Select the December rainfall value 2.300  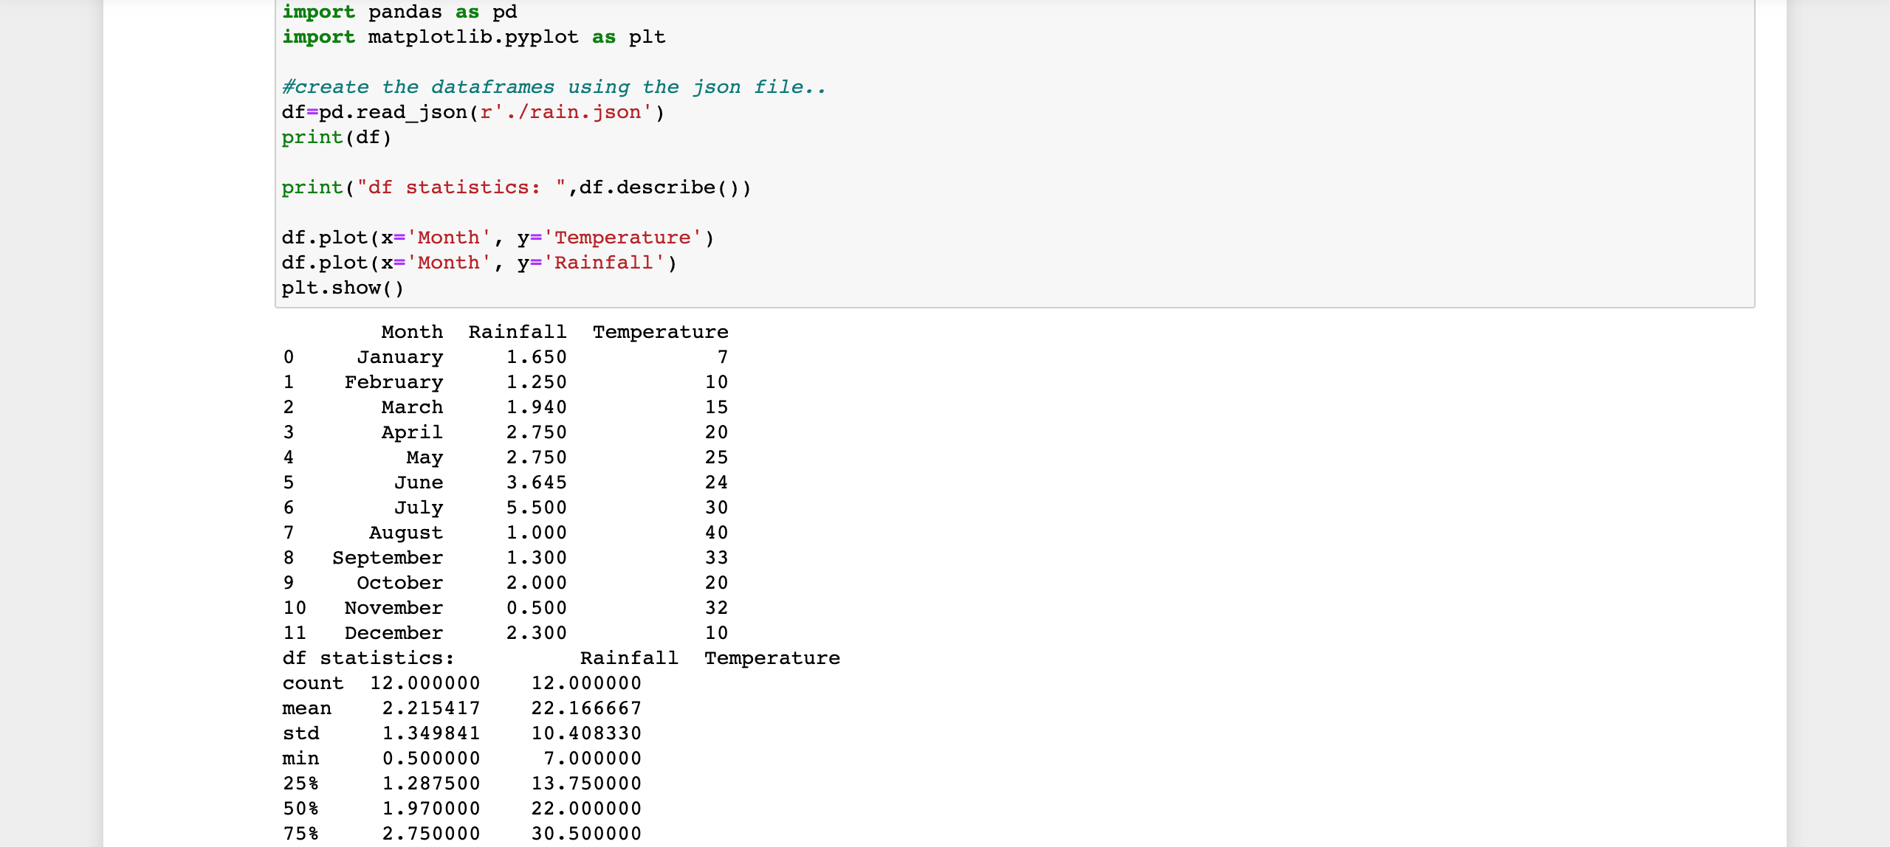coord(537,632)
